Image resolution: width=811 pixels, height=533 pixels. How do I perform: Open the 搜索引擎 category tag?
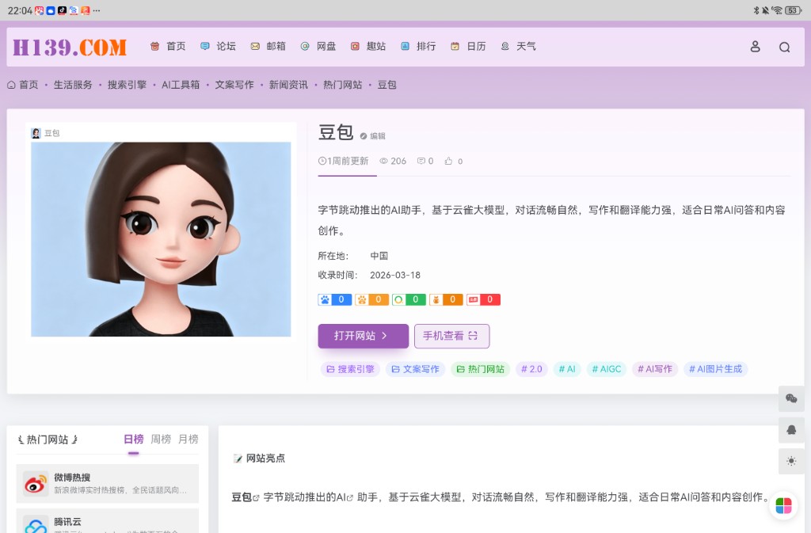350,369
